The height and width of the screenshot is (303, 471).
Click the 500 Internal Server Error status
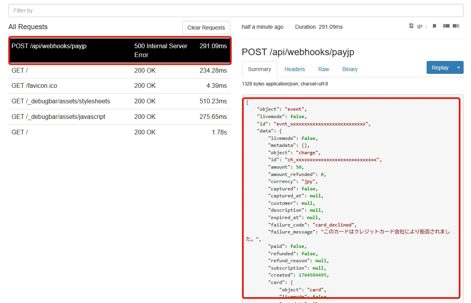161,50
